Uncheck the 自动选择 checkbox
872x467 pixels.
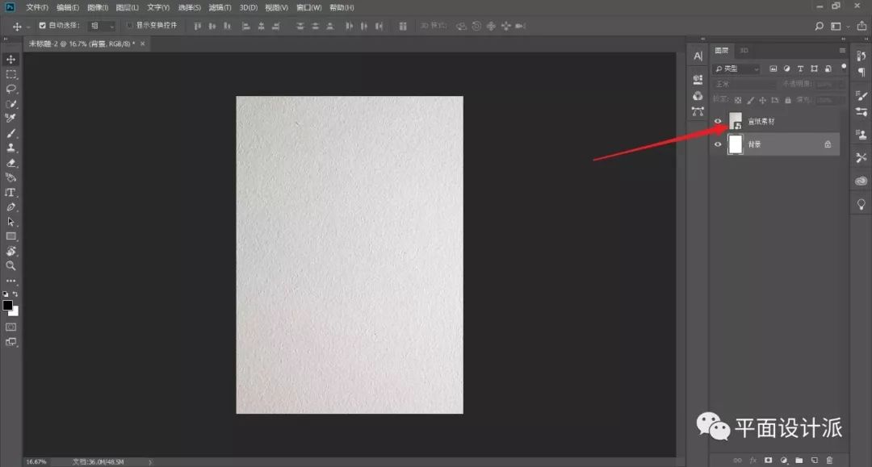coord(43,26)
